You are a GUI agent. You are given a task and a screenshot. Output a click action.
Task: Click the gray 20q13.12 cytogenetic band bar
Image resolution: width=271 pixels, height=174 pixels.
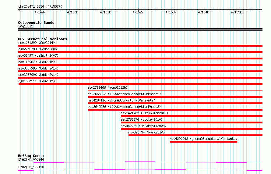(140, 30)
